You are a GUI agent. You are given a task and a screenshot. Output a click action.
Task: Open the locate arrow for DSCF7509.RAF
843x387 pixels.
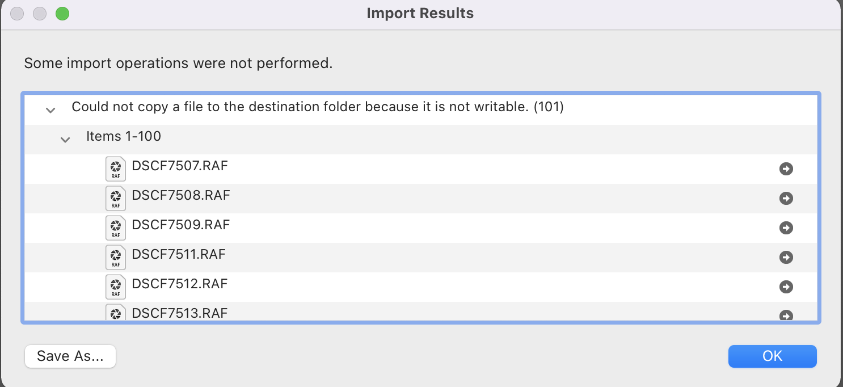(x=786, y=228)
